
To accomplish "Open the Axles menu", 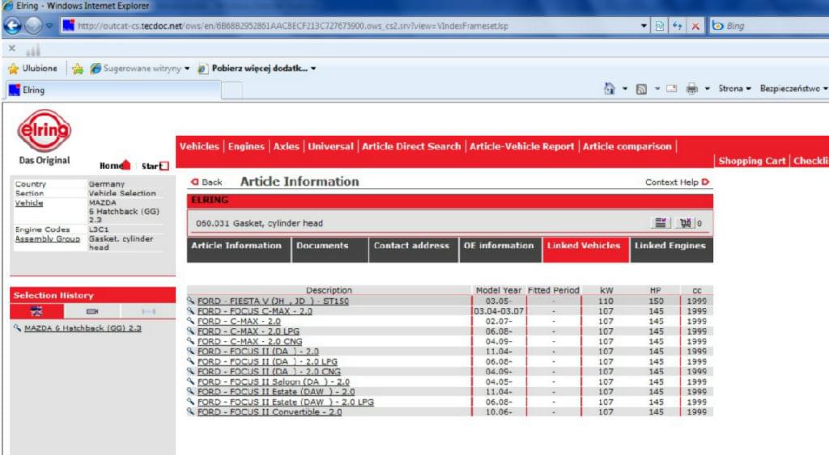I will pos(286,146).
